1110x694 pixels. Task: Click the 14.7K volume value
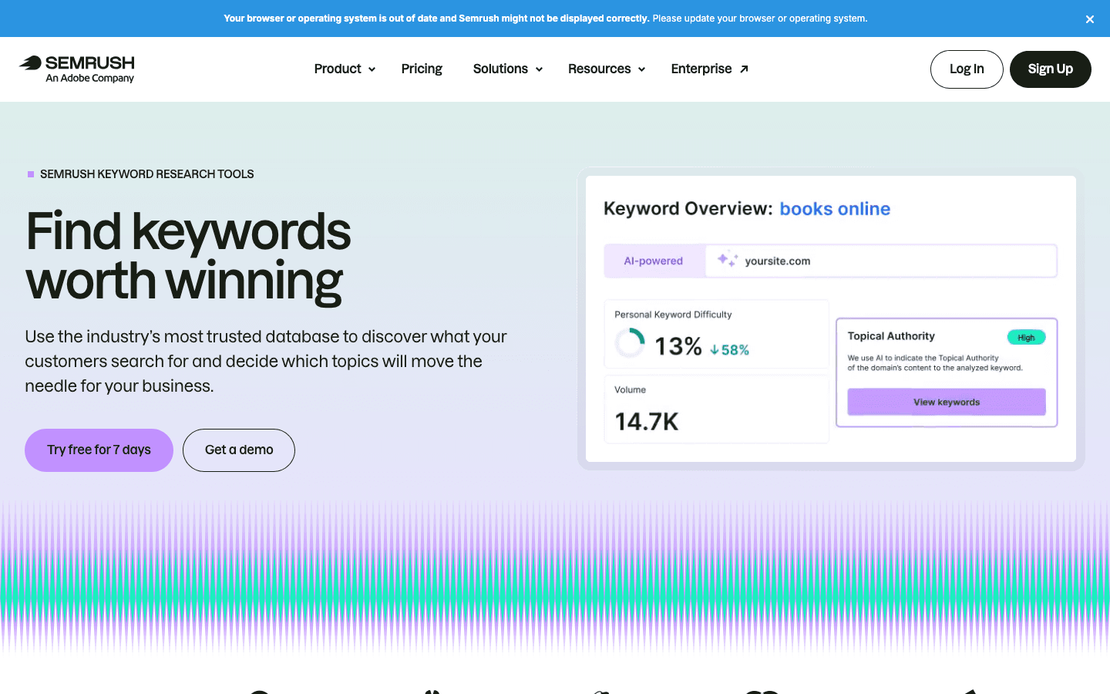coord(647,422)
